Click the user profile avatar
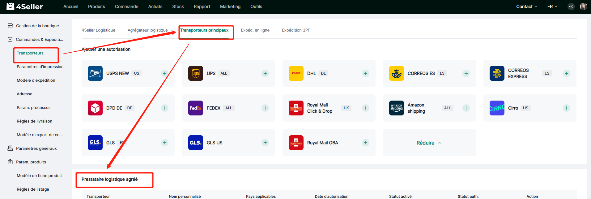This screenshot has height=199, width=591. (x=583, y=6)
